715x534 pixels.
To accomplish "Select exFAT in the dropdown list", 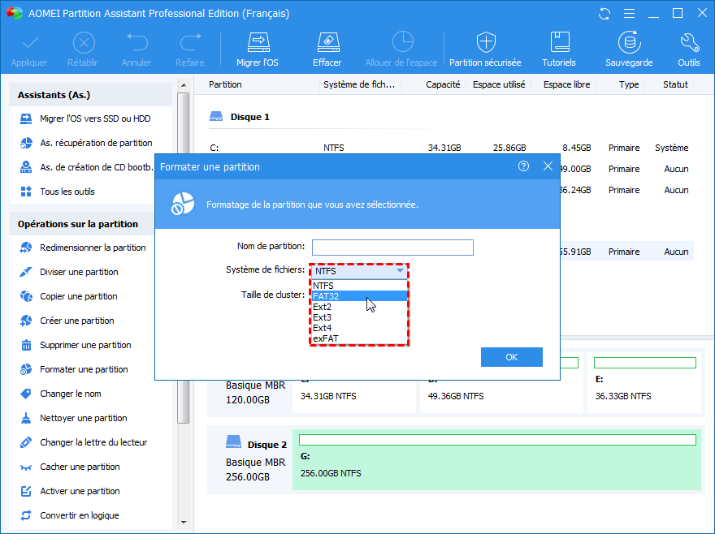I will (359, 338).
